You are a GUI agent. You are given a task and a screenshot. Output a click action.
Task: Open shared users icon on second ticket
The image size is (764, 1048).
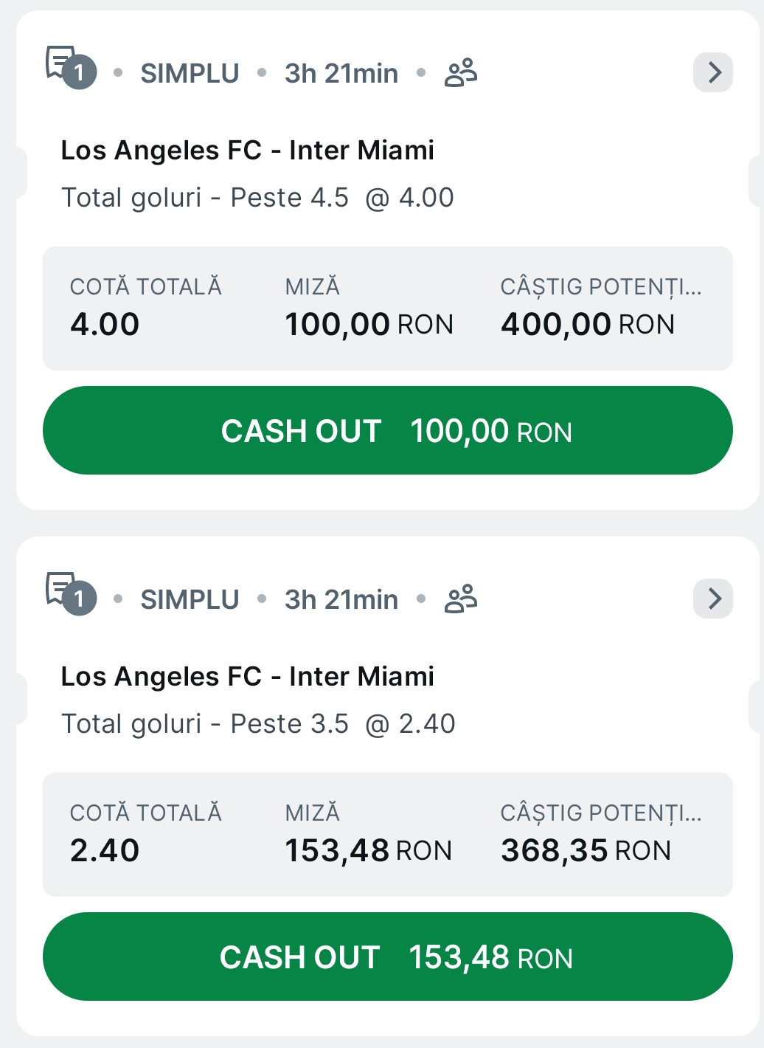[x=461, y=599]
